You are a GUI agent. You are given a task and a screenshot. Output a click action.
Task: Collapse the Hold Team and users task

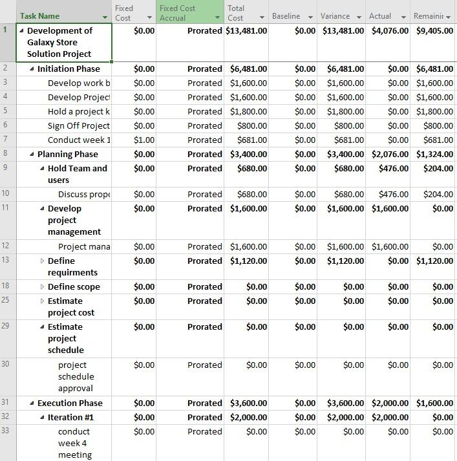pyautogui.click(x=42, y=169)
